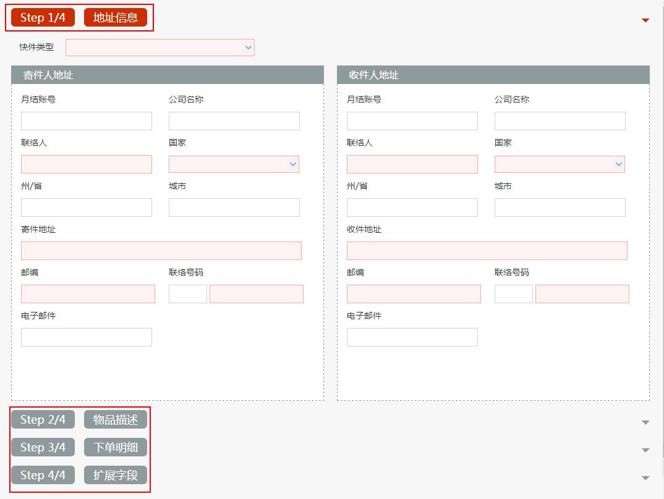
Task: Focus sender 联络号码 number field
Action: (257, 294)
